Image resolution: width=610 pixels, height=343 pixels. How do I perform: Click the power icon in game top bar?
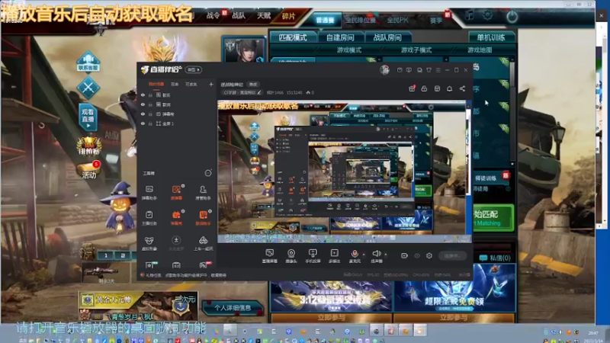[x=512, y=16]
